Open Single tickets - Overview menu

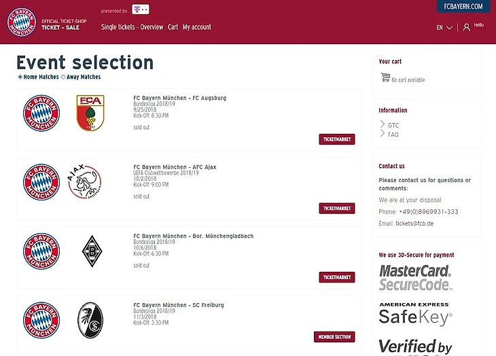pos(132,27)
